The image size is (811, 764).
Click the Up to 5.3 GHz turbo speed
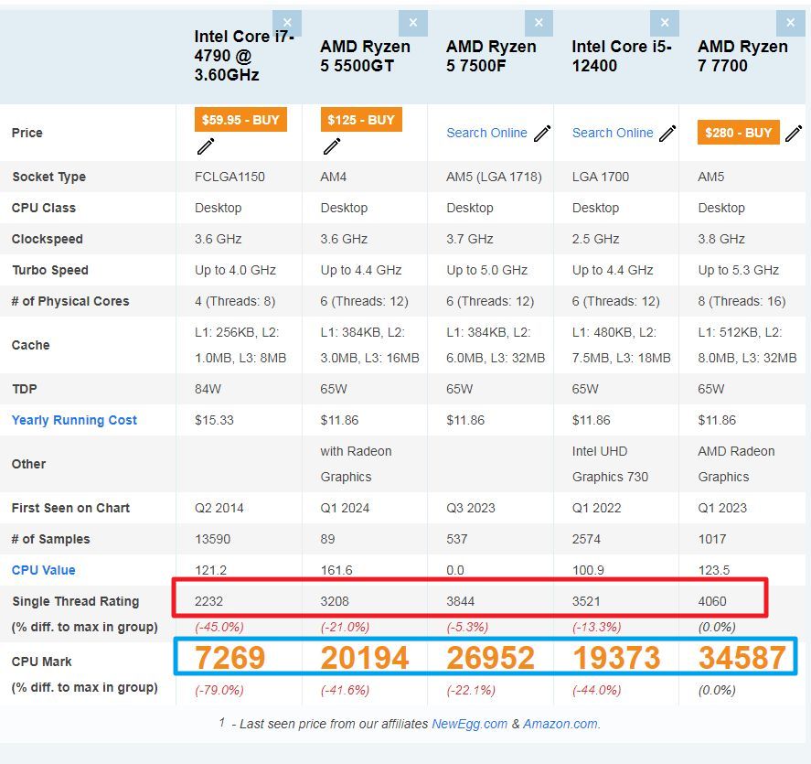[739, 270]
